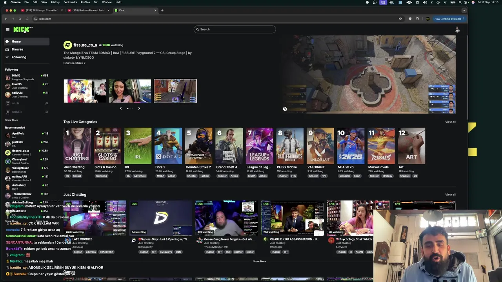Open the Art category card
This screenshot has width=502, height=282.
(x=411, y=146)
